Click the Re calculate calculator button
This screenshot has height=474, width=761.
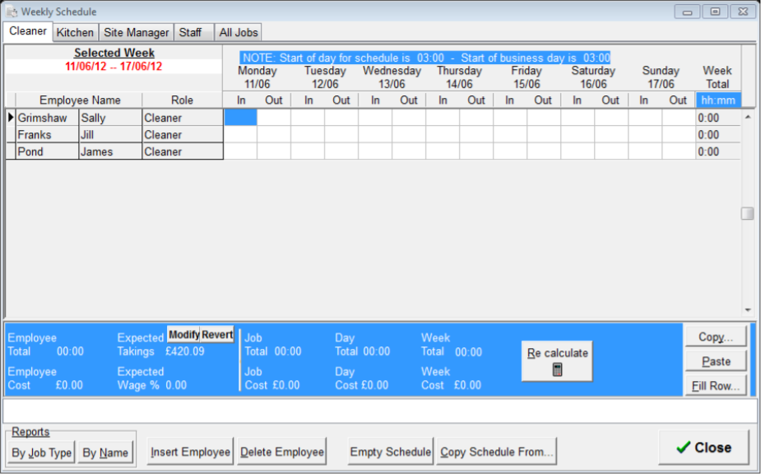click(x=557, y=360)
